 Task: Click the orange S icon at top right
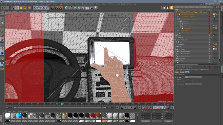(x=172, y=8)
